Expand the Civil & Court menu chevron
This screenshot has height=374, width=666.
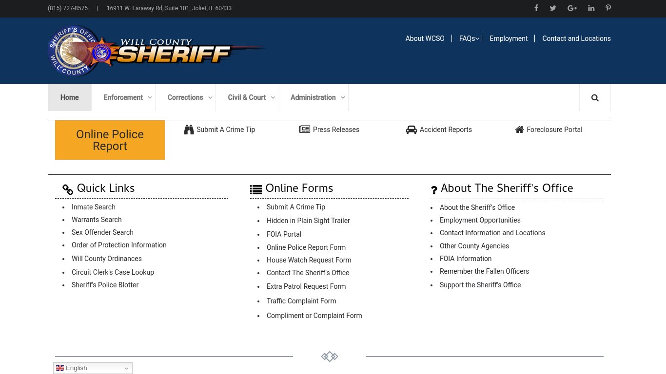click(273, 97)
